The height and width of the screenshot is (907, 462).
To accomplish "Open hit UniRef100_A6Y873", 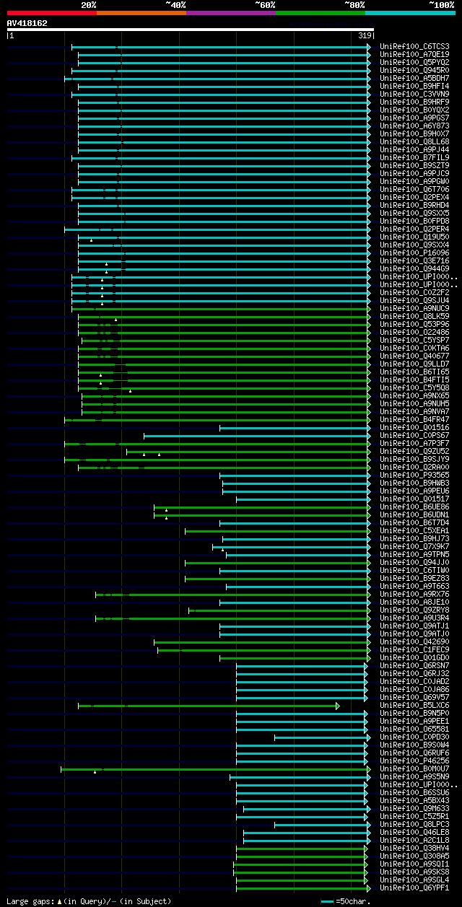I will coord(414,126).
